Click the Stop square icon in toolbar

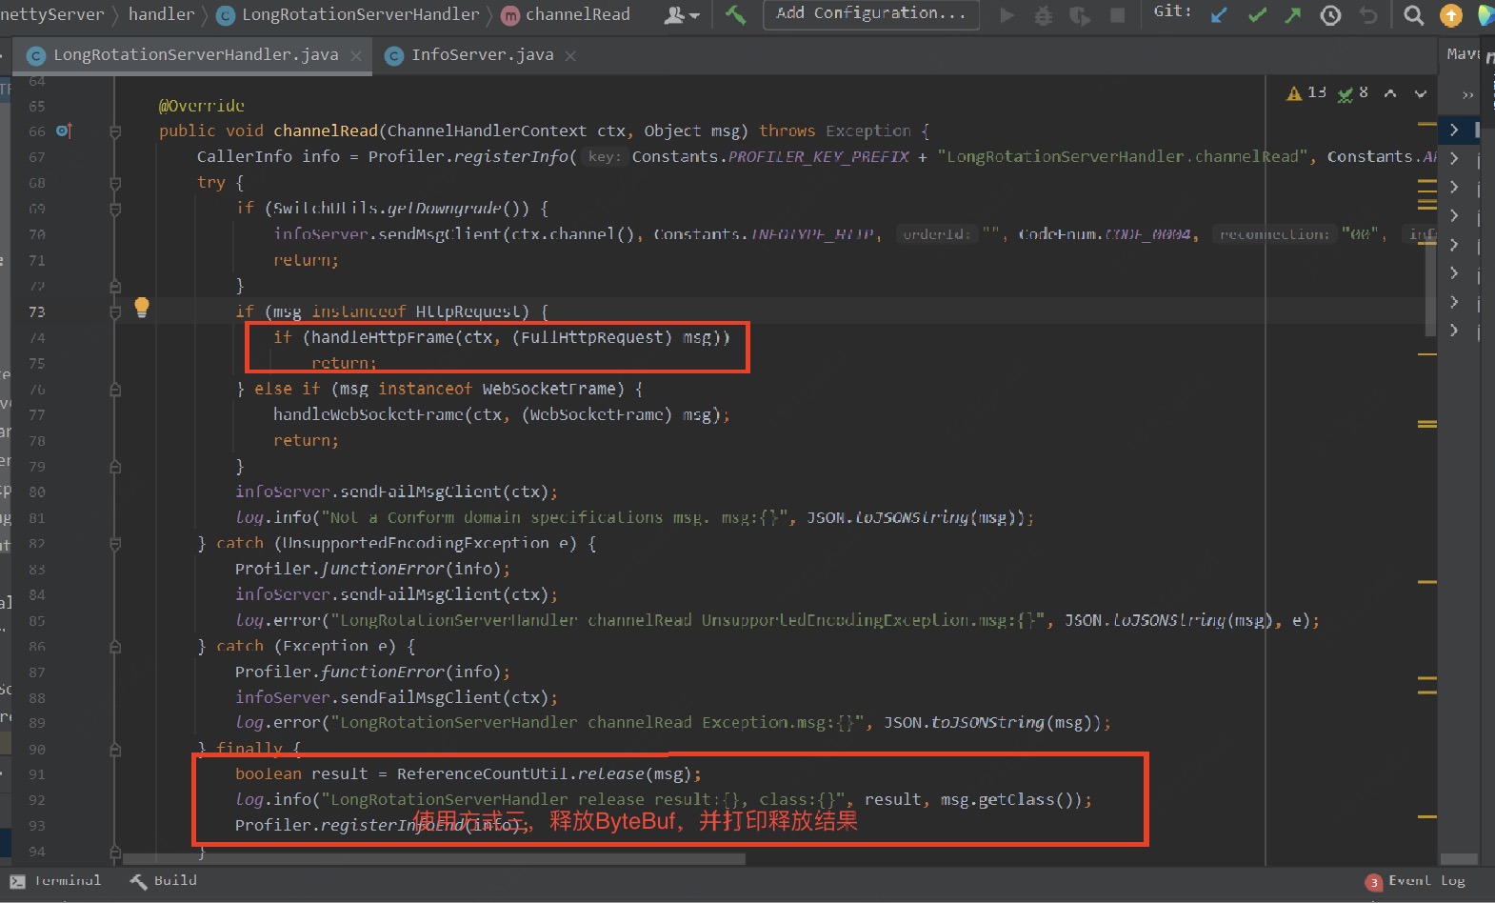(x=1118, y=15)
